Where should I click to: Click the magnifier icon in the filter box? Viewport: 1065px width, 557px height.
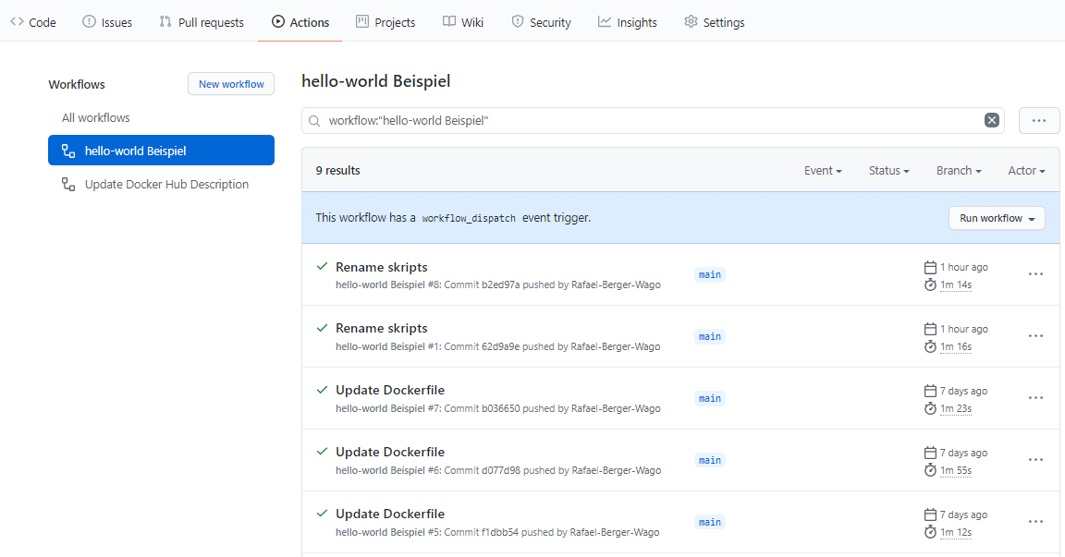315,121
